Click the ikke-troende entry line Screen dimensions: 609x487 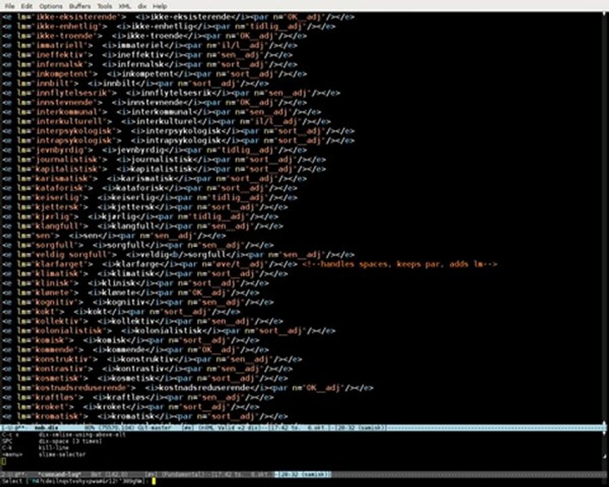[154, 36]
